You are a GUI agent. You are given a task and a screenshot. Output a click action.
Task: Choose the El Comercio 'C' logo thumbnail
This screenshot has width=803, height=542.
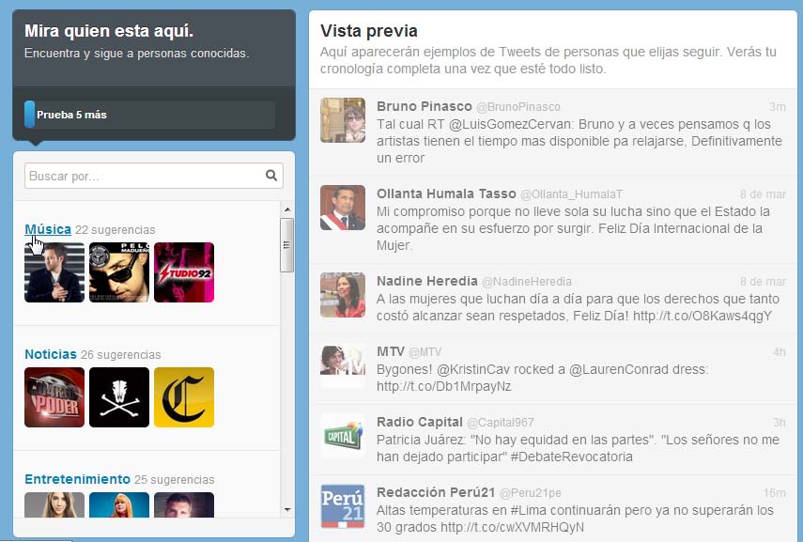pos(184,397)
